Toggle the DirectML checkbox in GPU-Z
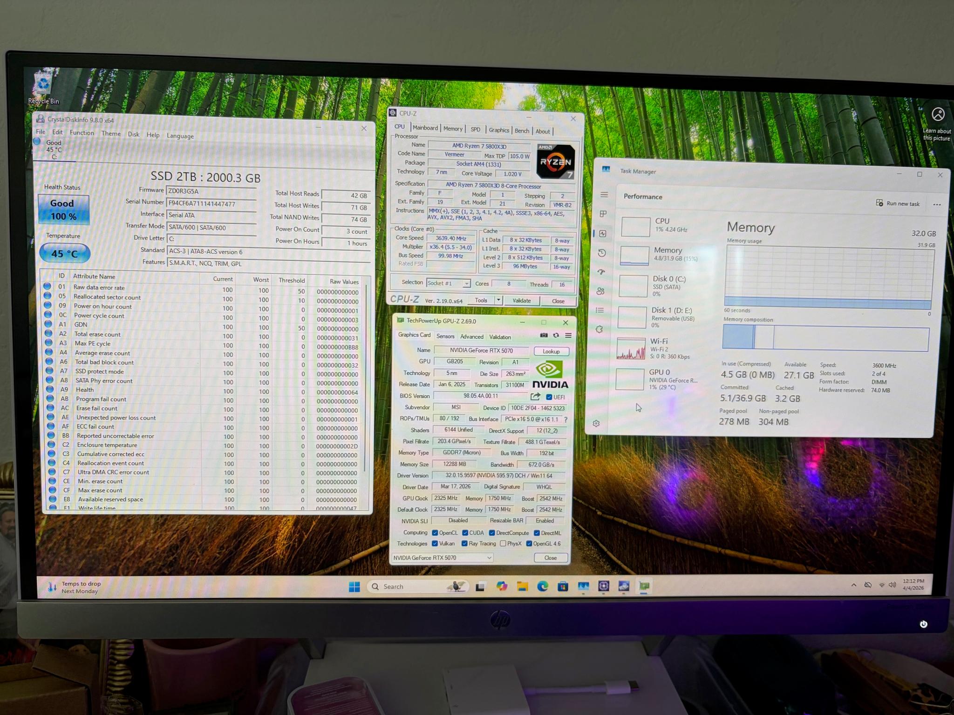This screenshot has width=954, height=715. click(x=537, y=533)
